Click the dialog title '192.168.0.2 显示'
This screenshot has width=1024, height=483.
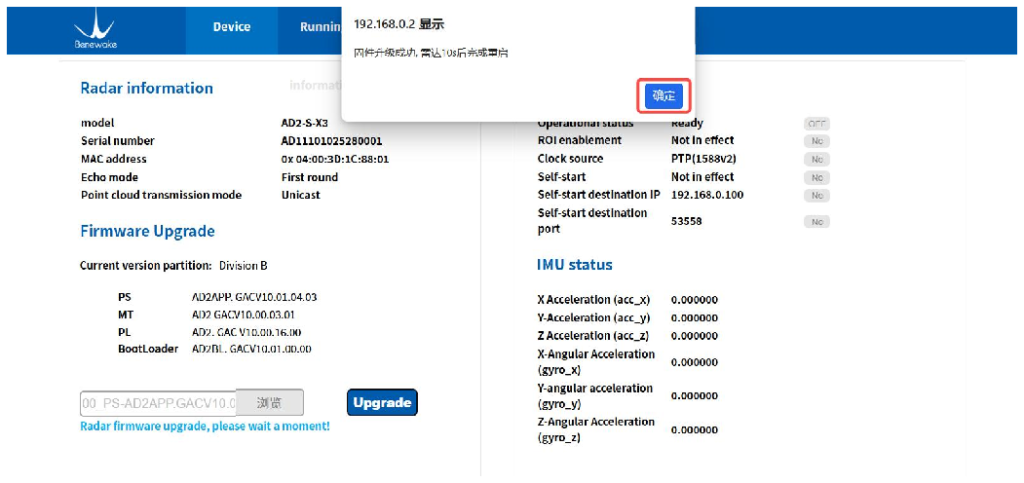(x=398, y=24)
